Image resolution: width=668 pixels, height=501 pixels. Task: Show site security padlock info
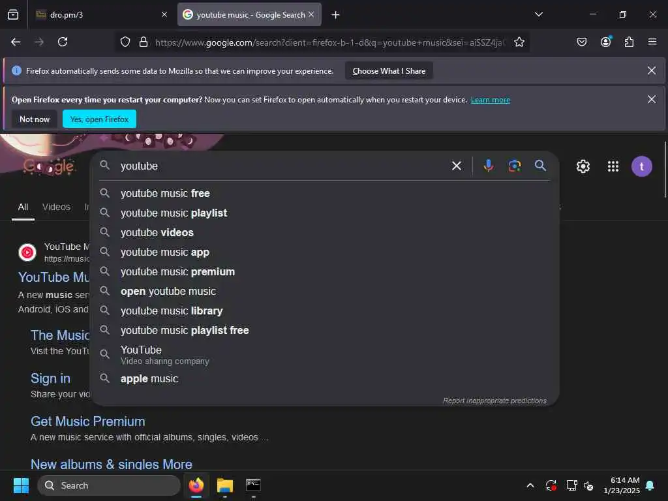144,42
